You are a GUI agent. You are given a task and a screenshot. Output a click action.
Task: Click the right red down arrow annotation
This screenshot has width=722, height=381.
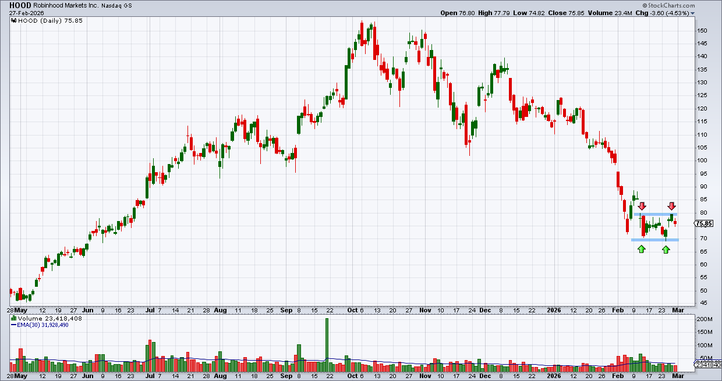671,206
